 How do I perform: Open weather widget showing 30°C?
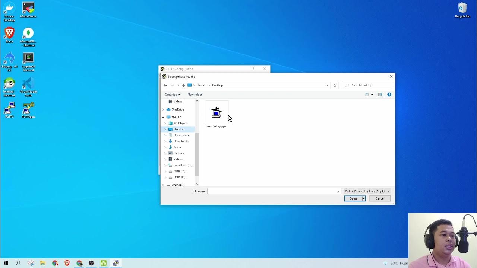tap(396, 263)
